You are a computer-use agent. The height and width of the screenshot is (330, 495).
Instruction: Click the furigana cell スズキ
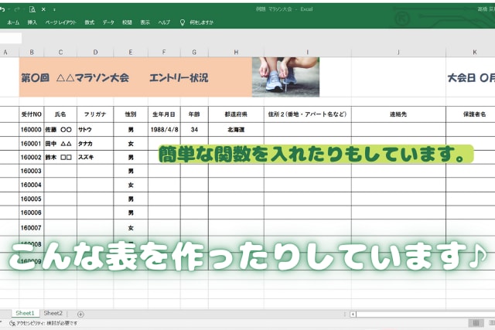coord(95,157)
